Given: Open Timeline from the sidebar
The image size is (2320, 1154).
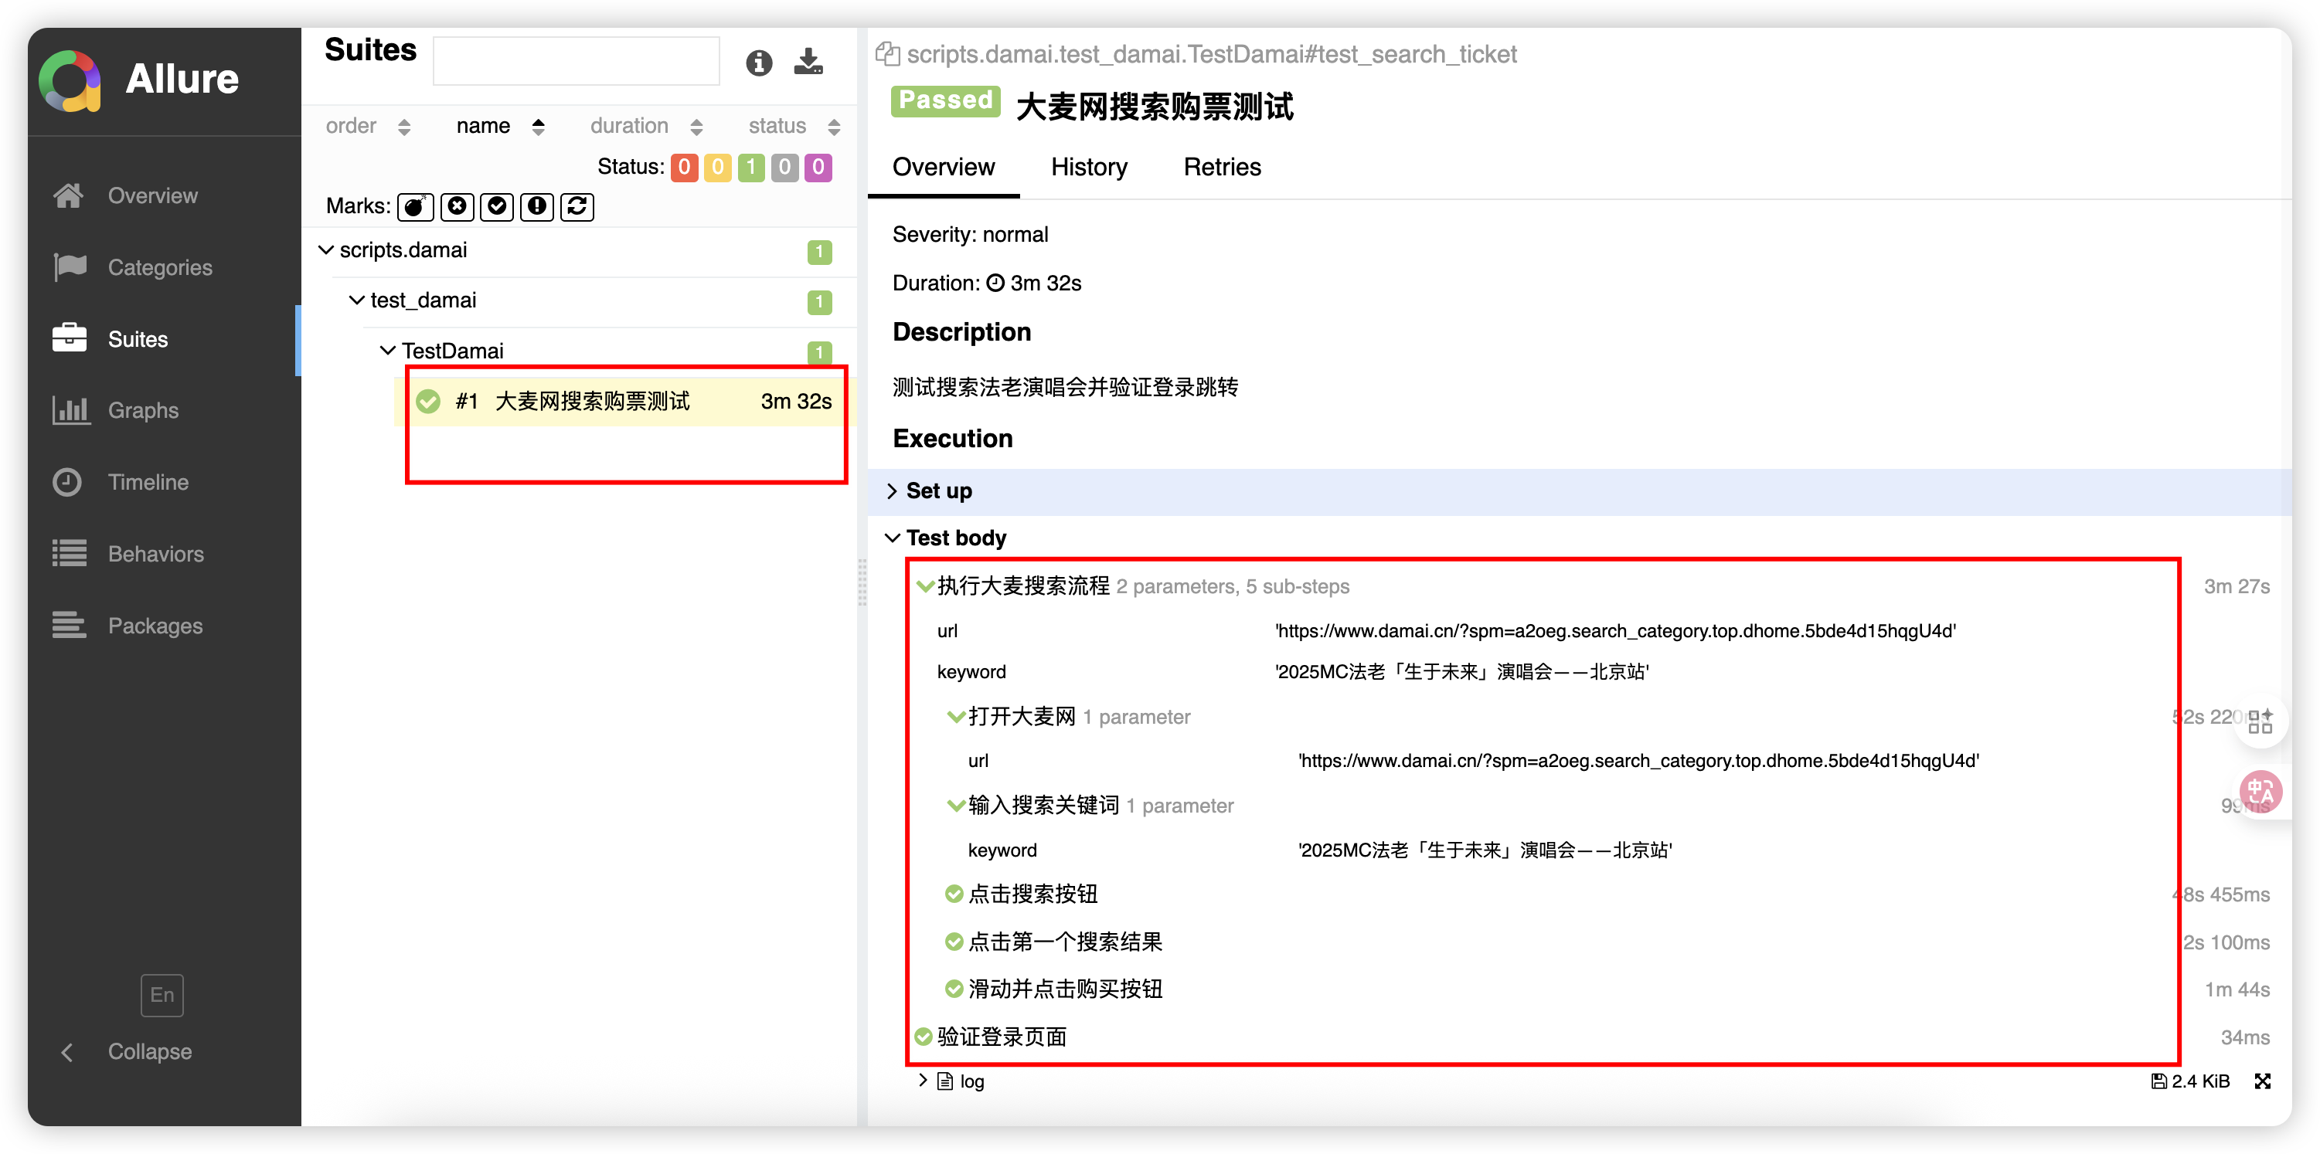Looking at the screenshot, I should [148, 483].
